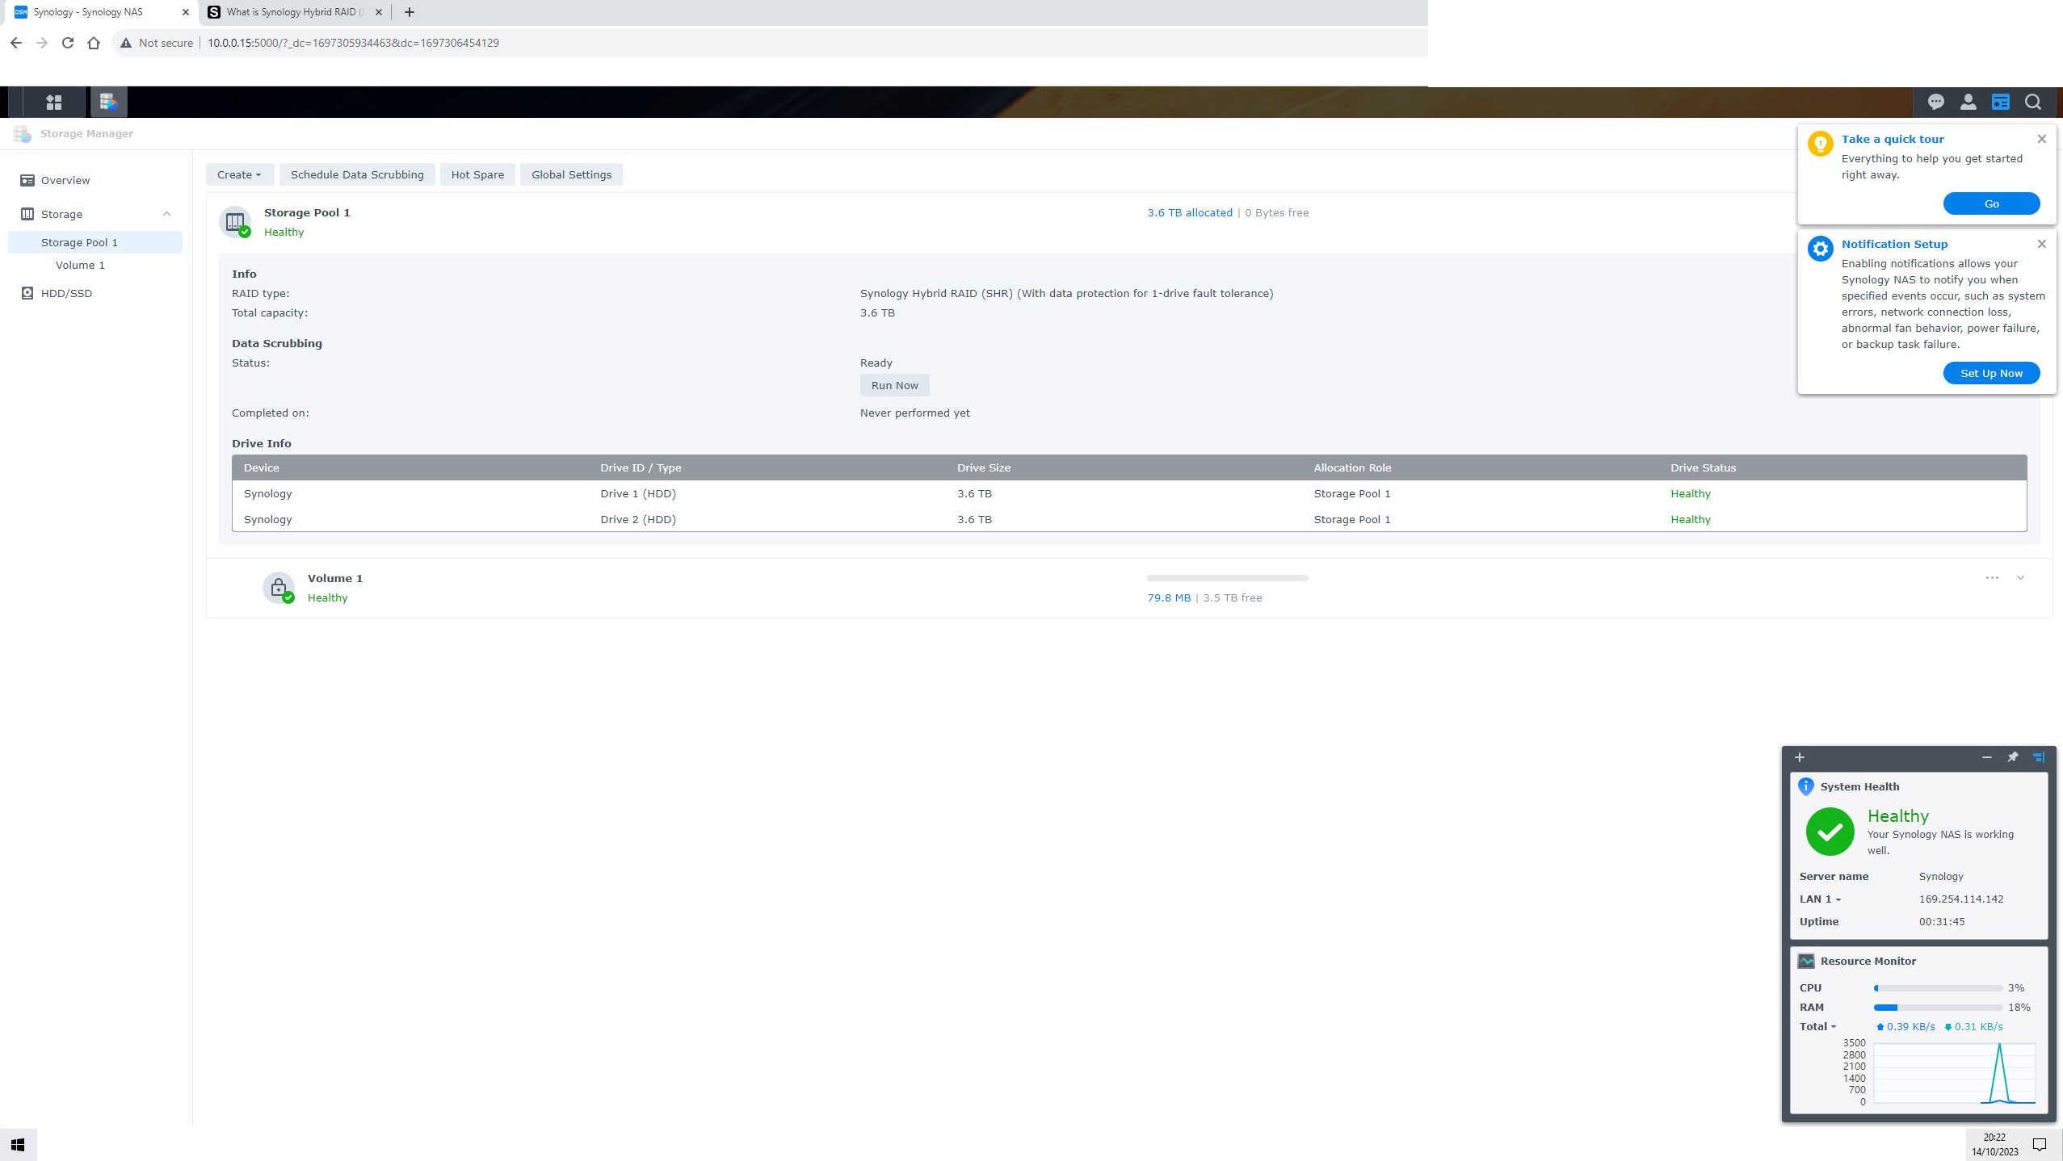
Task: Click Set Up Now for notifications
Action: (1991, 373)
